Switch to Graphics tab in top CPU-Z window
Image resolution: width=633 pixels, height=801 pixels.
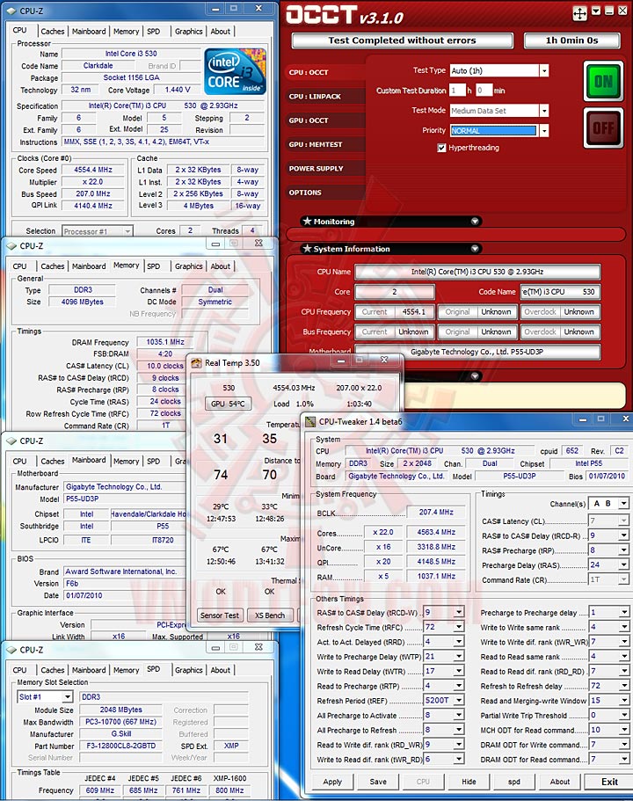pyautogui.click(x=188, y=32)
